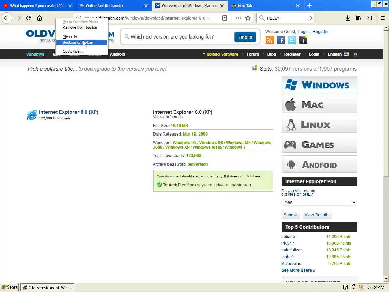Click the HEEEY browser search box
This screenshot has height=292, width=389.
click(285, 18)
